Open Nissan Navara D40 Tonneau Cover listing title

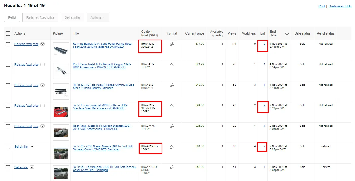(103, 148)
